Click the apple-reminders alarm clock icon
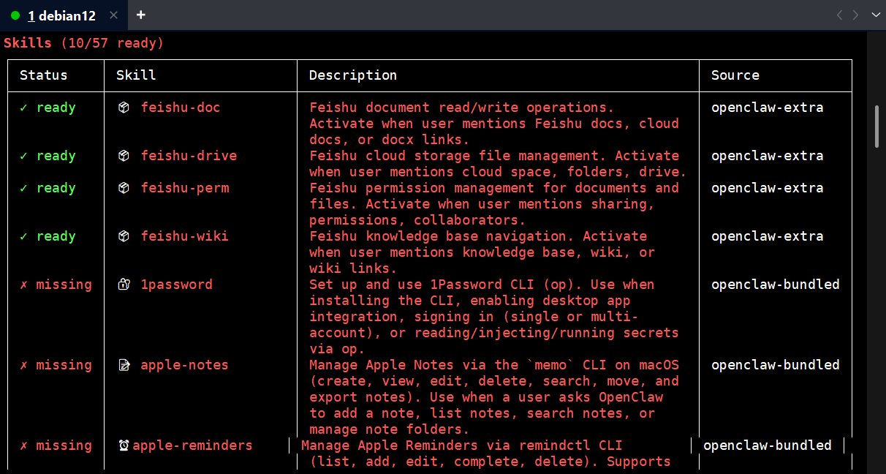Viewport: 886px width, 474px height. point(124,445)
